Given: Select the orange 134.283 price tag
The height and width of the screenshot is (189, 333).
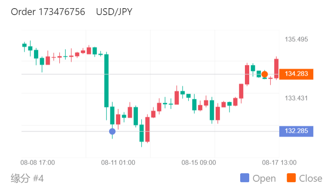Looking at the screenshot, I should click(x=296, y=74).
